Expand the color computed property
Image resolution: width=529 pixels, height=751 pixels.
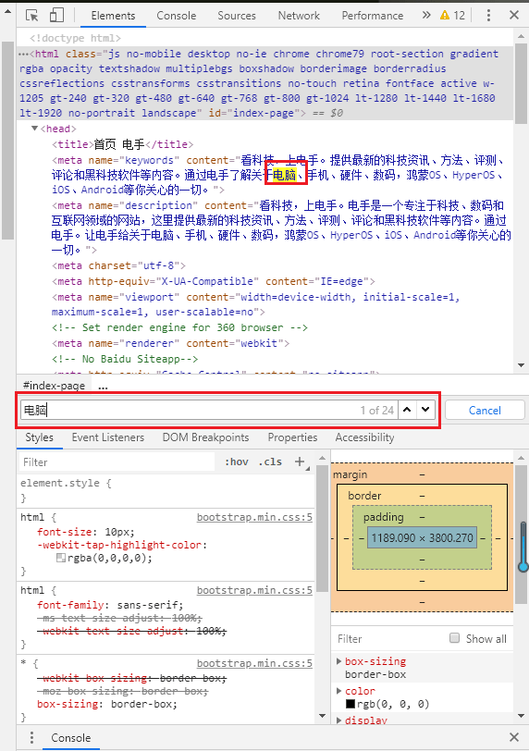click(x=338, y=691)
